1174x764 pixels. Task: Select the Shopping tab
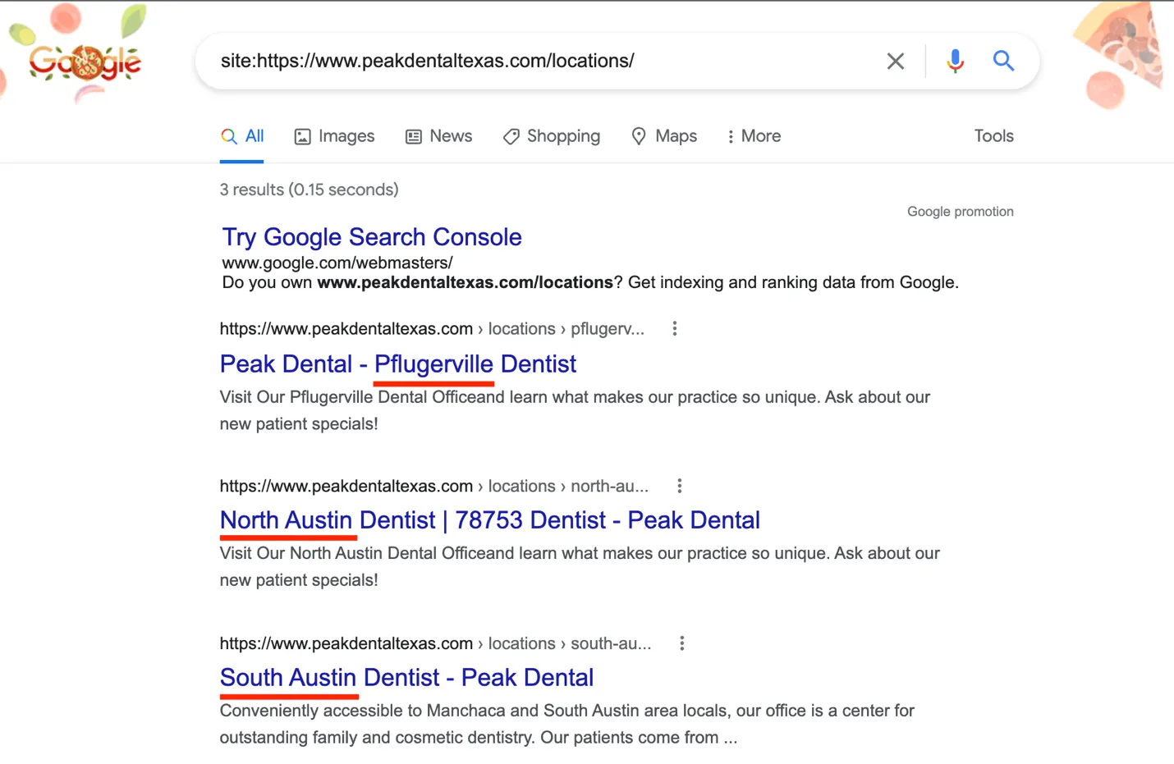click(x=552, y=136)
